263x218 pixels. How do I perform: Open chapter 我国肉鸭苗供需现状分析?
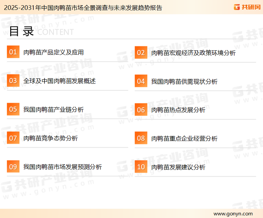tap(184, 82)
